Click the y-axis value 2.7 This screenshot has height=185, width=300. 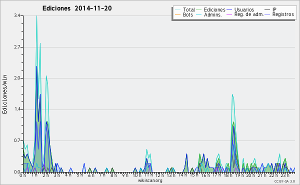tap(17, 47)
